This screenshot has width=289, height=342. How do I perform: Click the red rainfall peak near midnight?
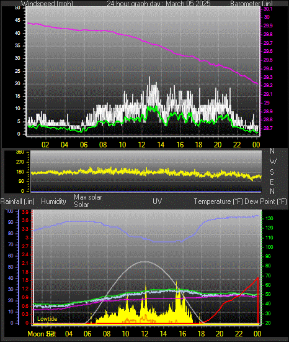[258, 278]
